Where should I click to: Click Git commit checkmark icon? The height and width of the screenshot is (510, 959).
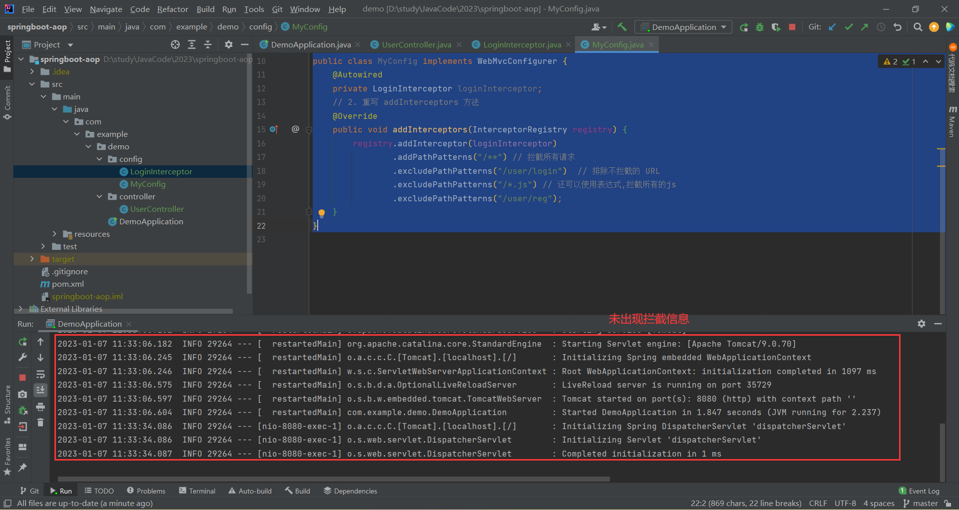[849, 27]
